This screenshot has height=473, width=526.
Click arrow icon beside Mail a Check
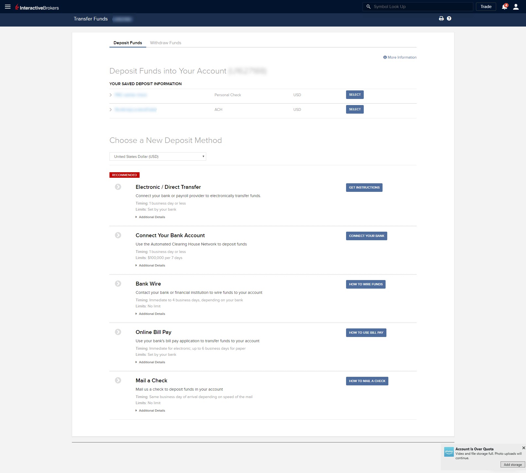[x=118, y=380]
